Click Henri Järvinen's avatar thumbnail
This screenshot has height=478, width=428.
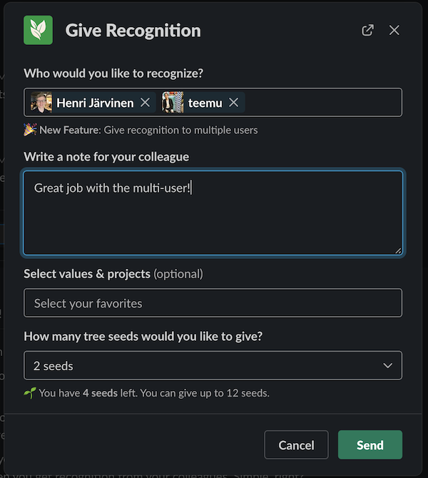41,103
